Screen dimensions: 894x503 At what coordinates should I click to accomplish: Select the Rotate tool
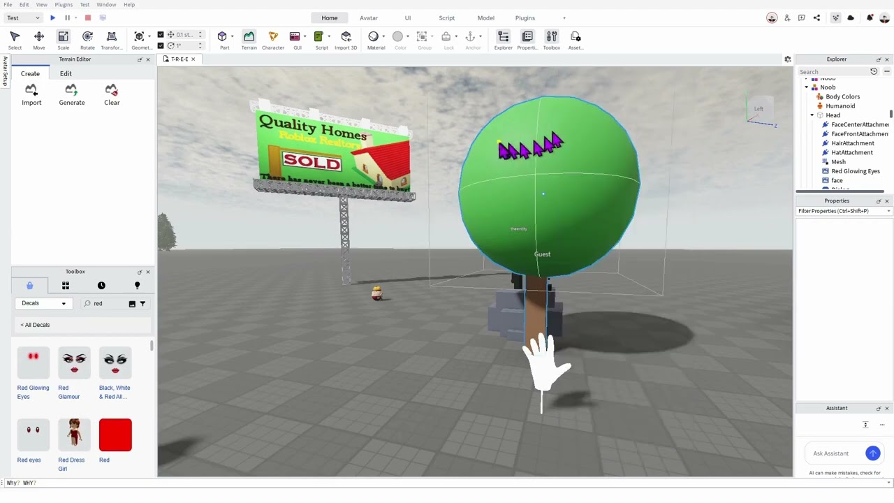pyautogui.click(x=87, y=40)
